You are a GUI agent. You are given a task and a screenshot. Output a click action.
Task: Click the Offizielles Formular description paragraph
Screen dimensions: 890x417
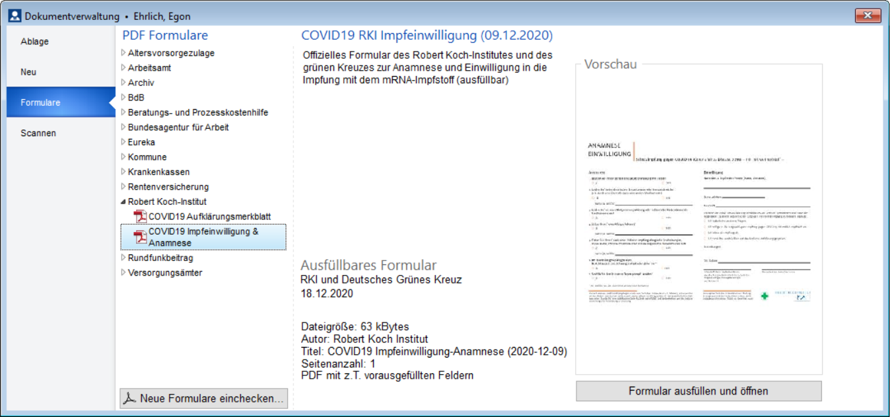coord(428,67)
